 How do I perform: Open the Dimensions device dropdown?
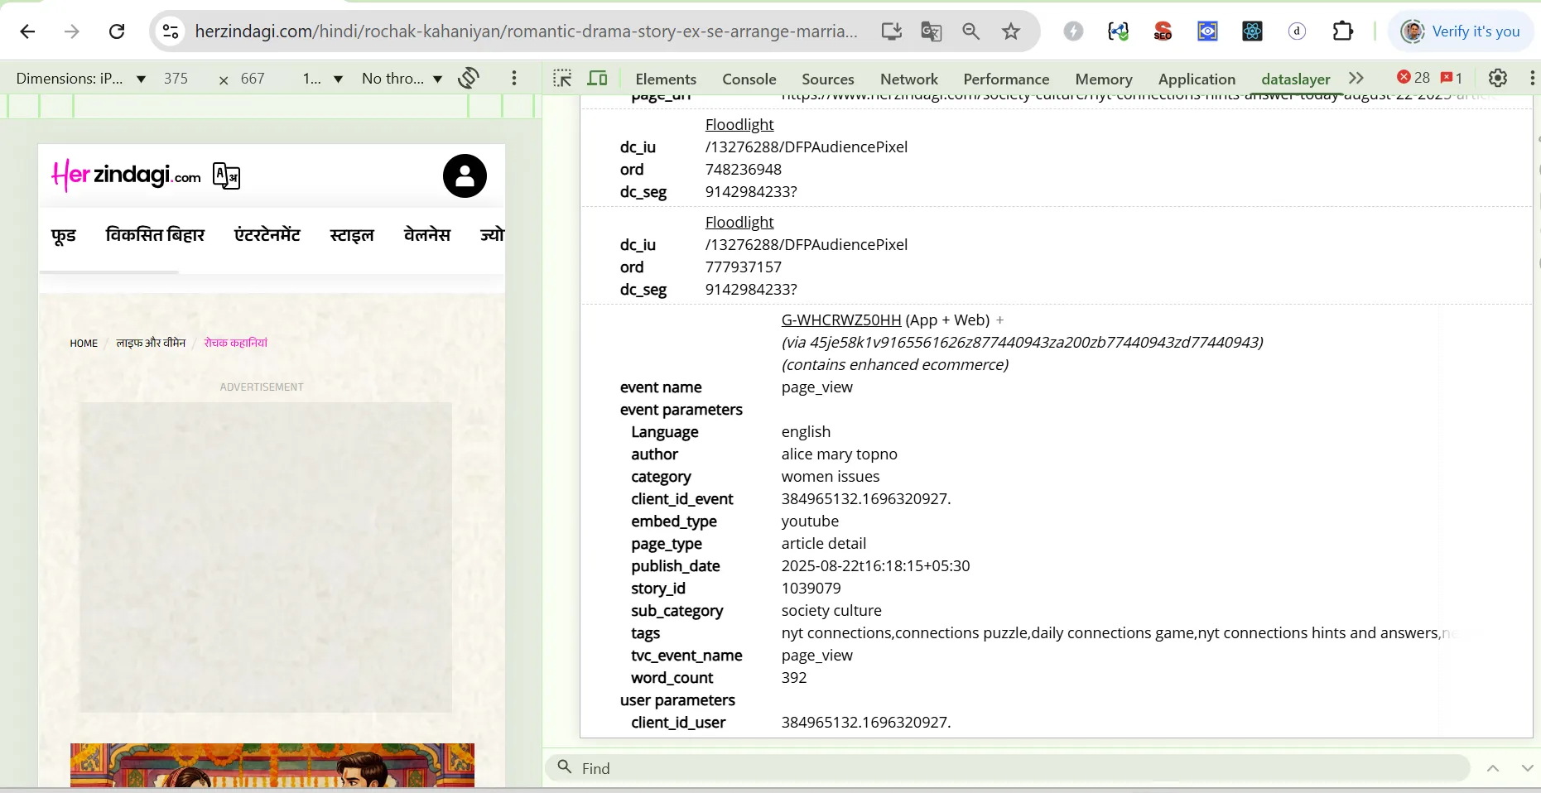(80, 79)
